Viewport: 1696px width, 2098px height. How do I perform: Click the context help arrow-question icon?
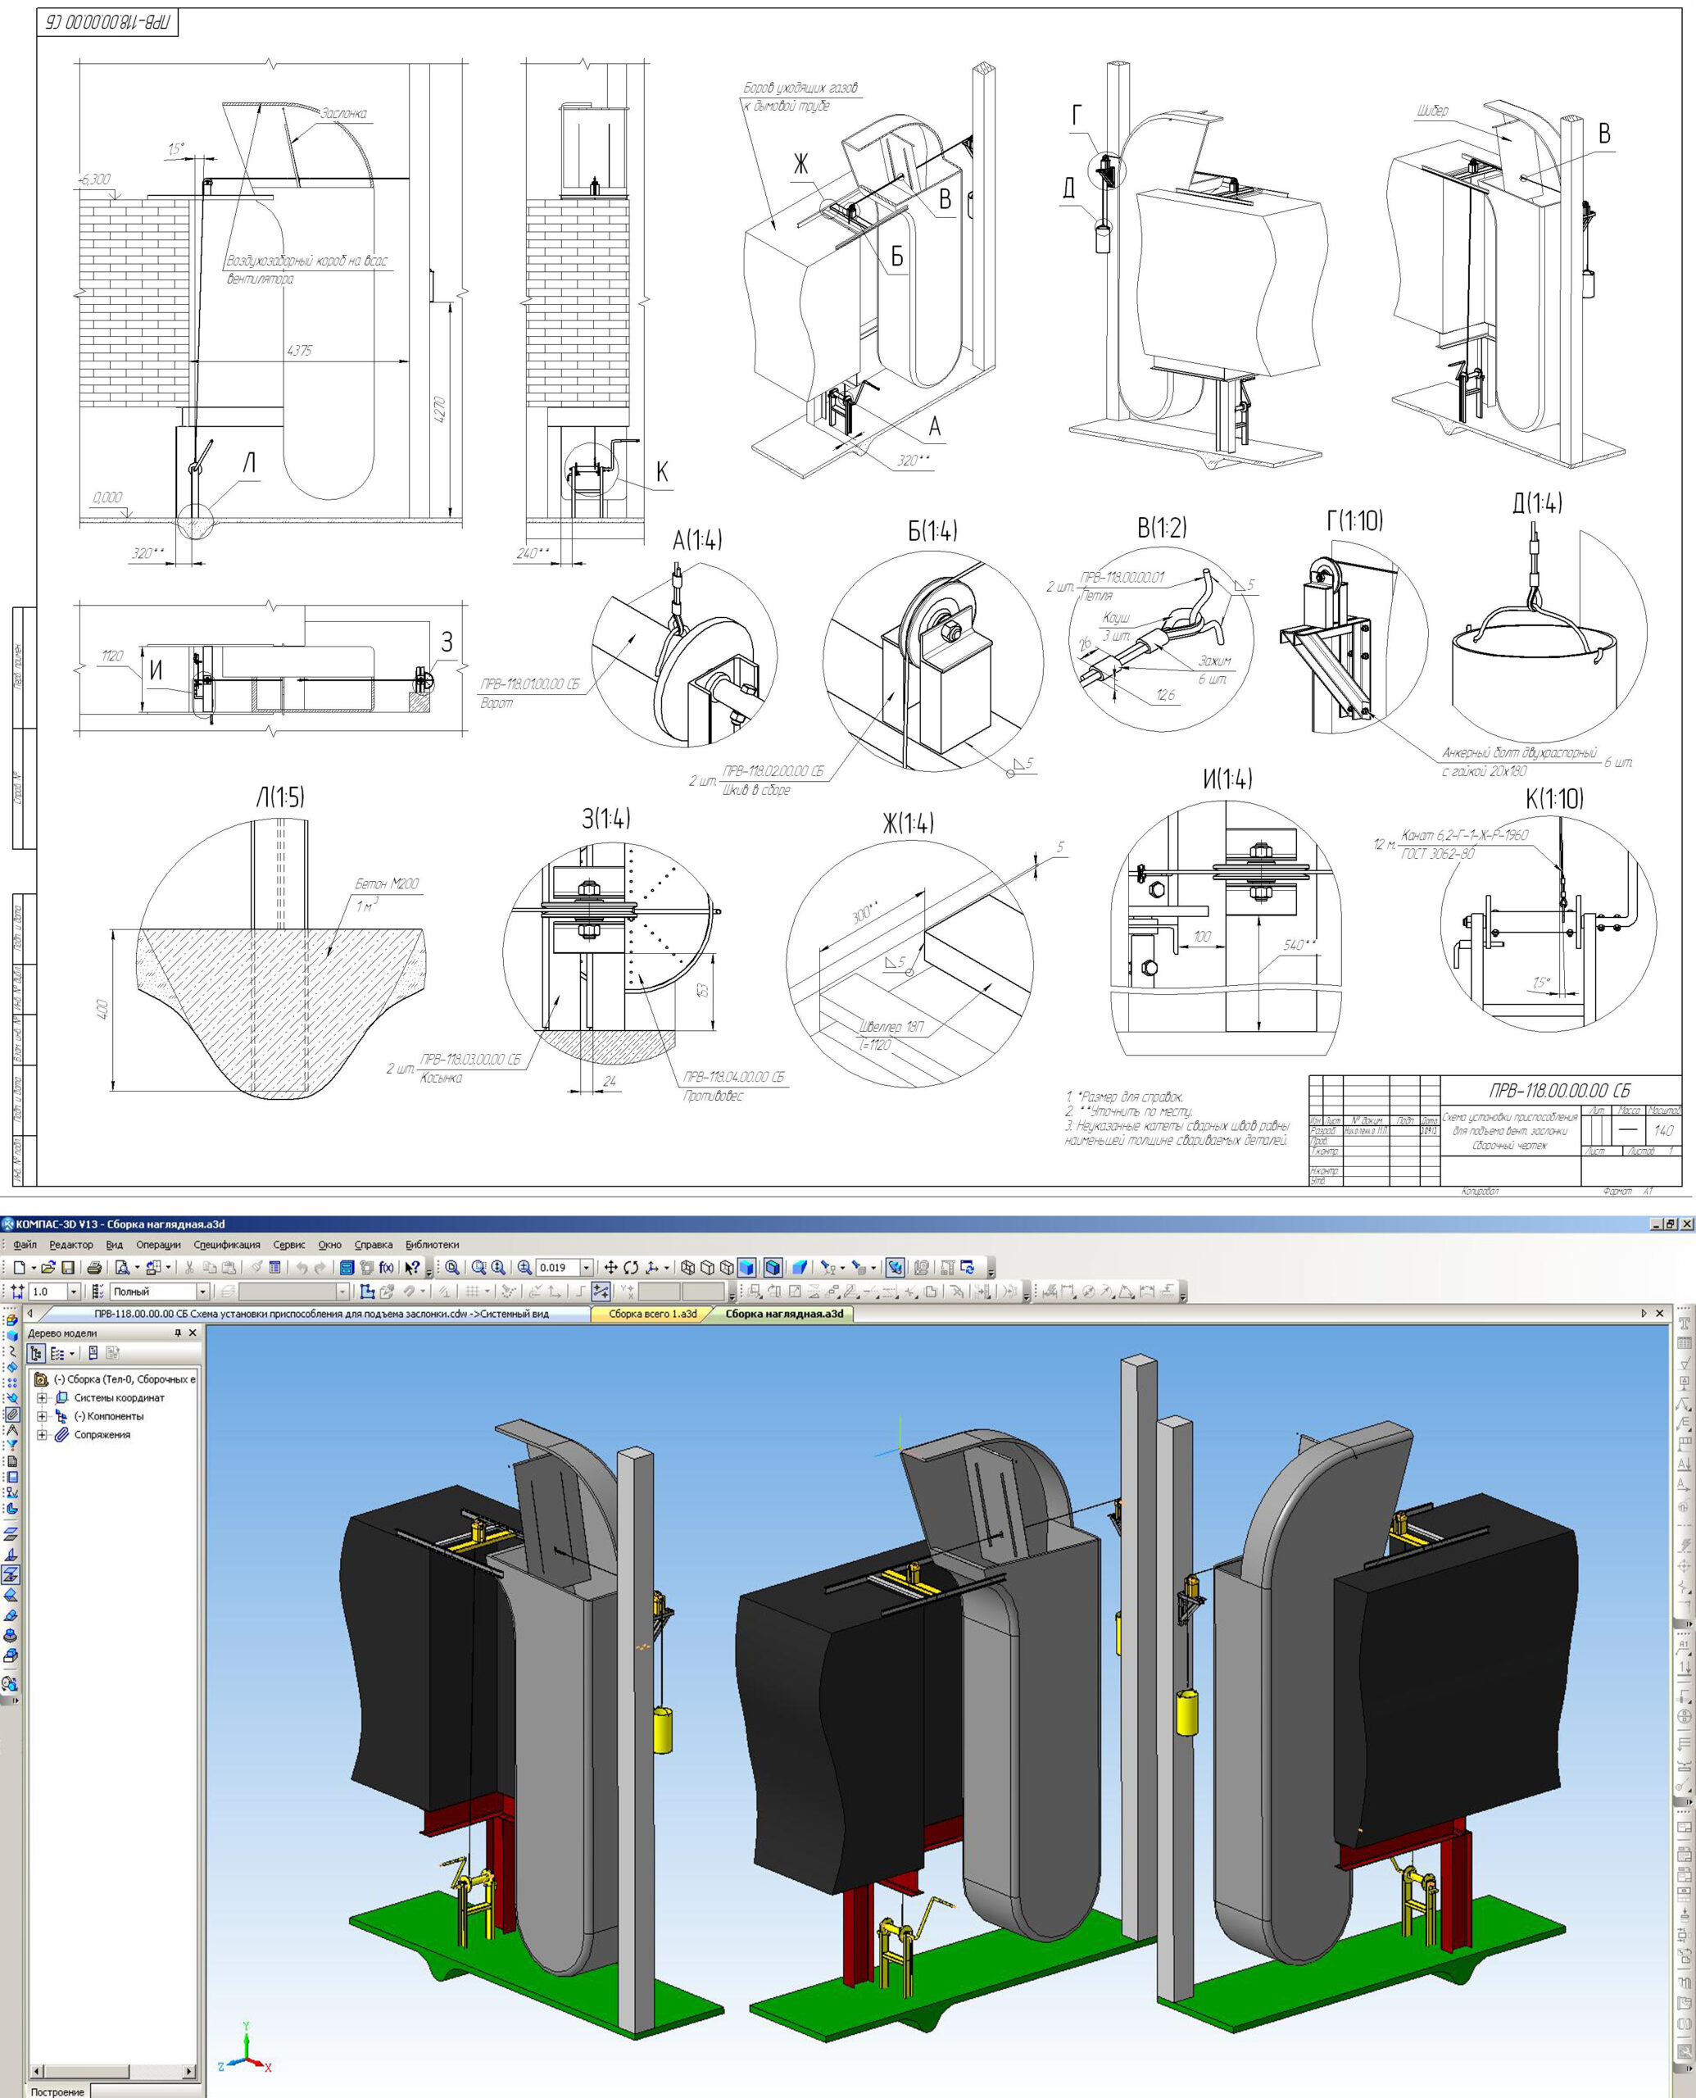(411, 1267)
